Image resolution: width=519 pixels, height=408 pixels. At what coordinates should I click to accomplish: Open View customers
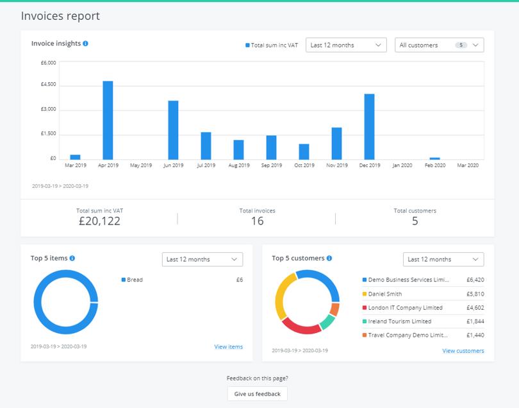point(464,351)
